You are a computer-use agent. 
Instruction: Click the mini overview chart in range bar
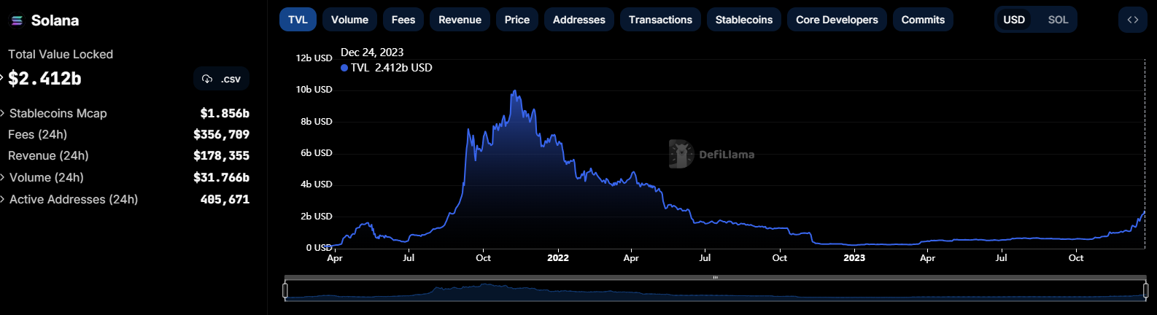[x=715, y=292]
